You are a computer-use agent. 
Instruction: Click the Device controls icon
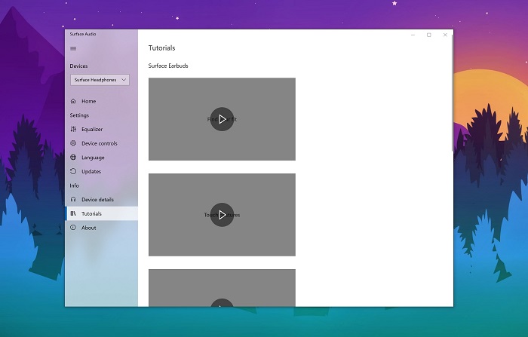tap(73, 143)
